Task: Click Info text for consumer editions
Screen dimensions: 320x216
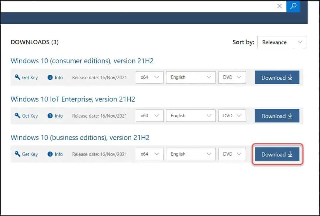Action: tap(59, 78)
